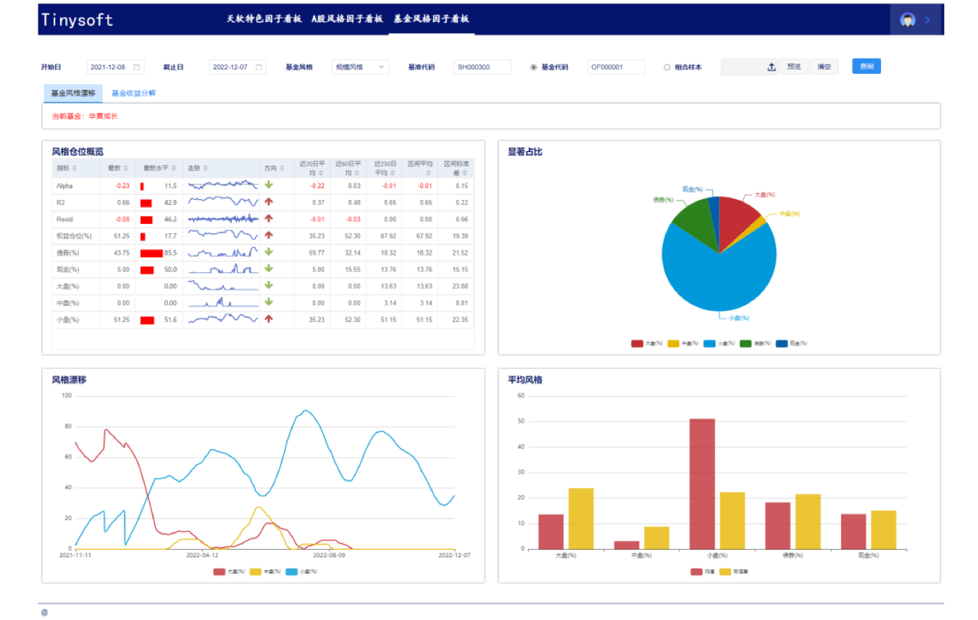This screenshot has height=620, width=978.
Task: Click the blue 查询 button
Action: point(866,67)
